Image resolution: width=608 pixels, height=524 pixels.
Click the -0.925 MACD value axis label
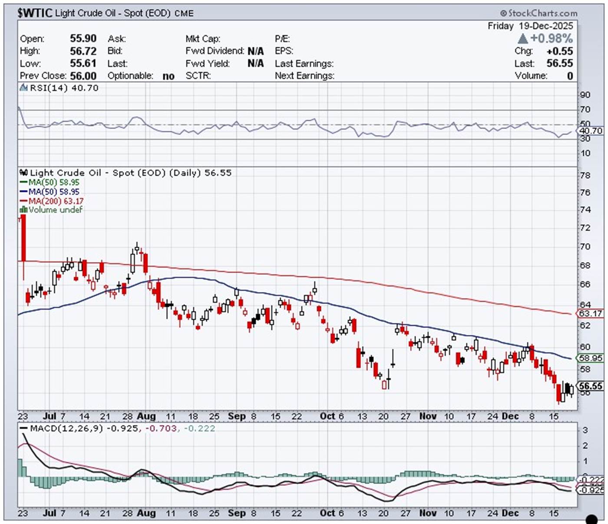591,490
